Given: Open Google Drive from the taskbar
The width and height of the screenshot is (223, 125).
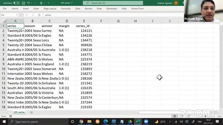Looking at the screenshot, I should (130, 122).
